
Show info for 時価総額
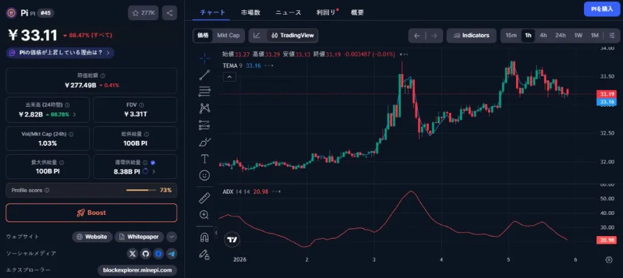pos(103,75)
